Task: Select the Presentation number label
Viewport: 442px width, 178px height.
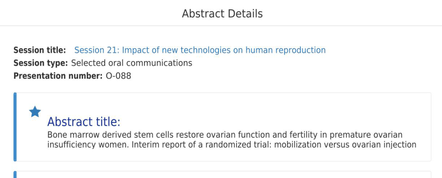Action: tap(58, 76)
